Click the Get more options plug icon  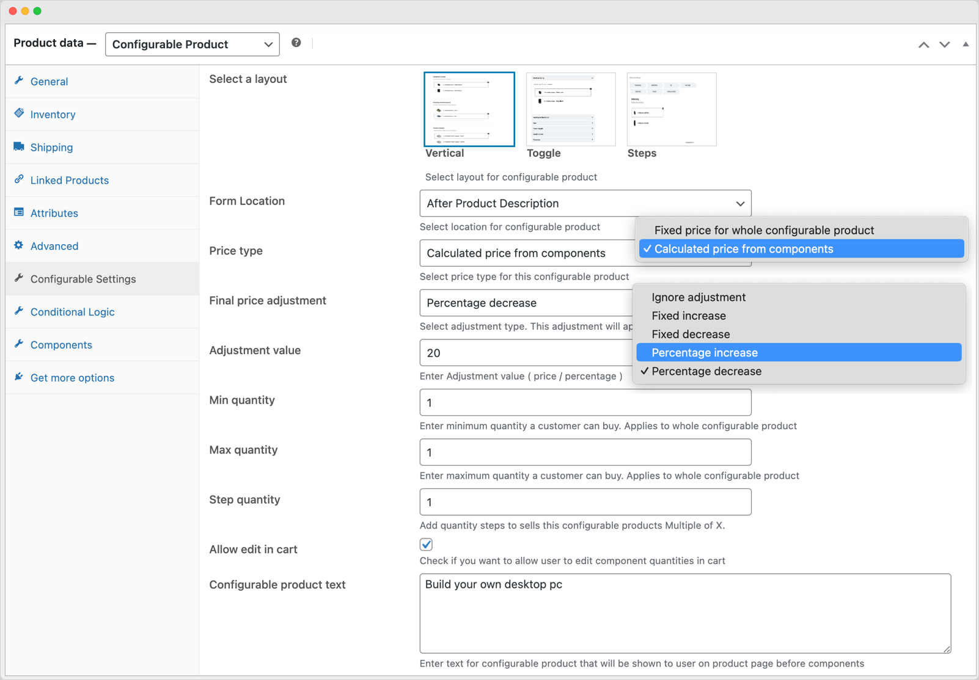(x=19, y=377)
